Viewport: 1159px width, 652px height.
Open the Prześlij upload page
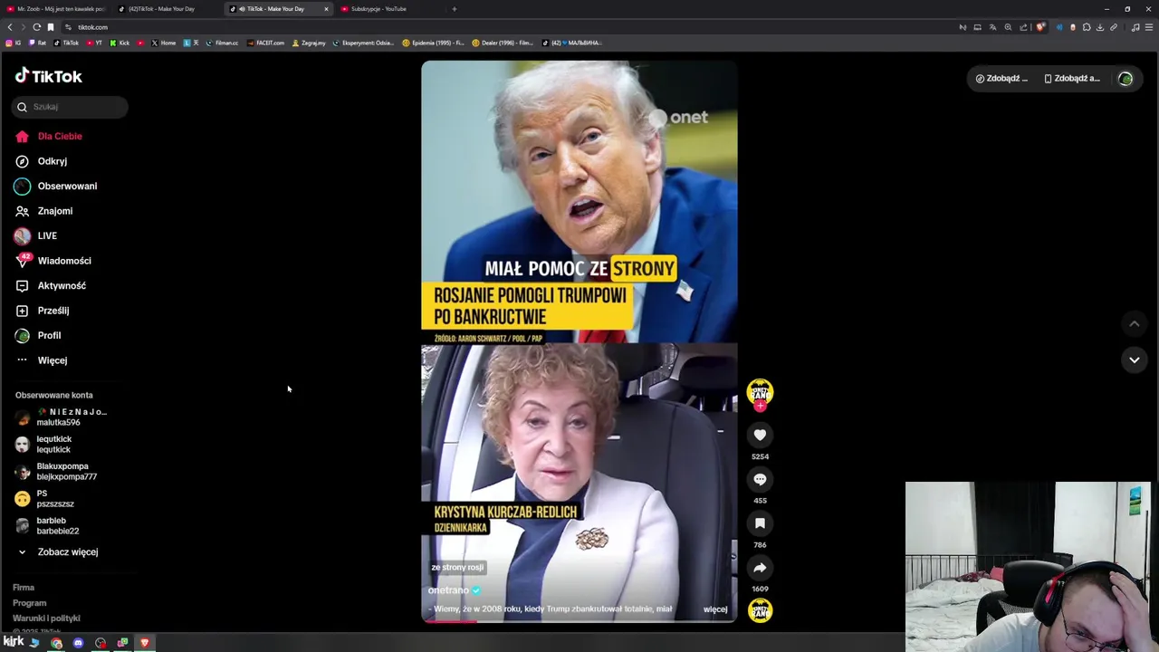point(43,311)
